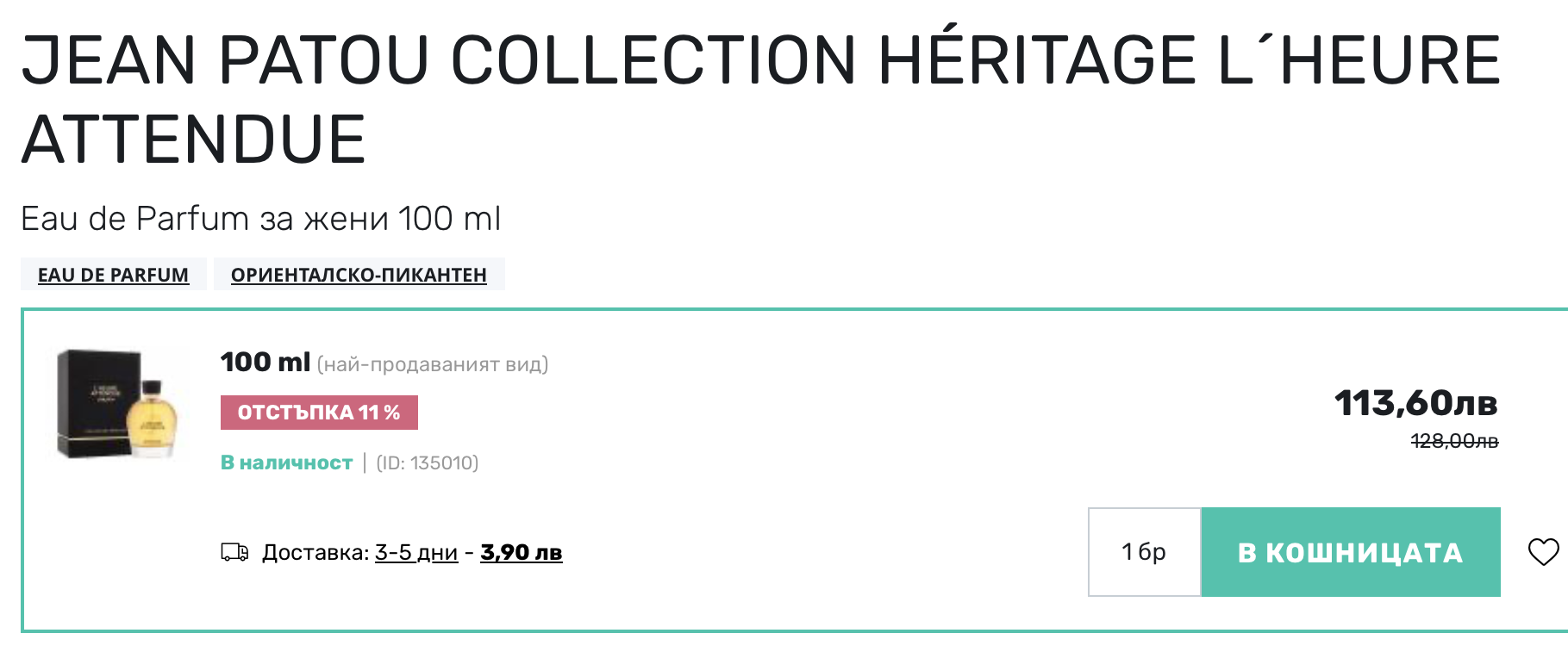Open the ОРИЕНТАЛСКО-ПИКАНТЕН category tag

pos(359,275)
